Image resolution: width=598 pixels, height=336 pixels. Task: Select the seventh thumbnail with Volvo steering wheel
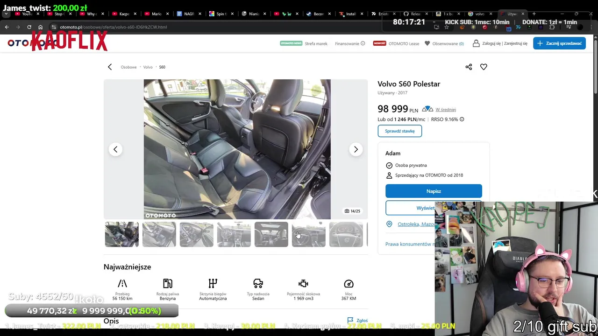point(346,234)
